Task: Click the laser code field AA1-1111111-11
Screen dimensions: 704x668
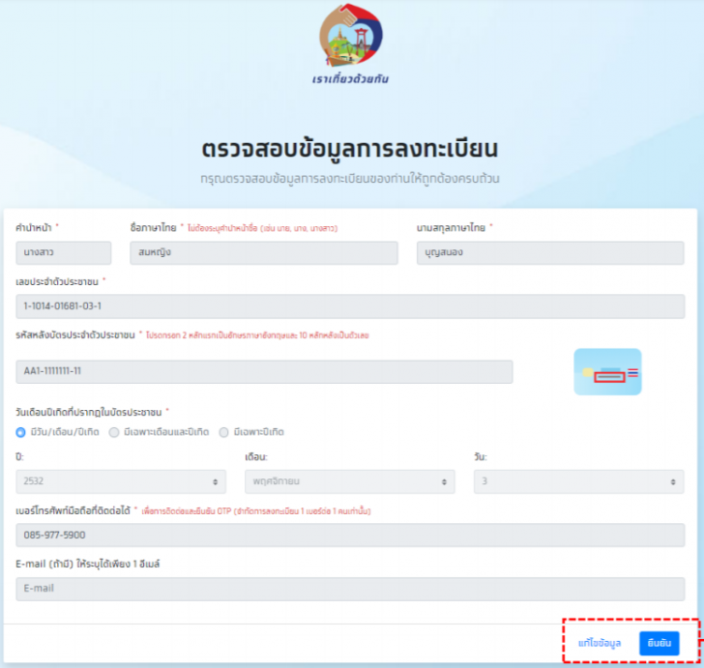Action: 264,372
